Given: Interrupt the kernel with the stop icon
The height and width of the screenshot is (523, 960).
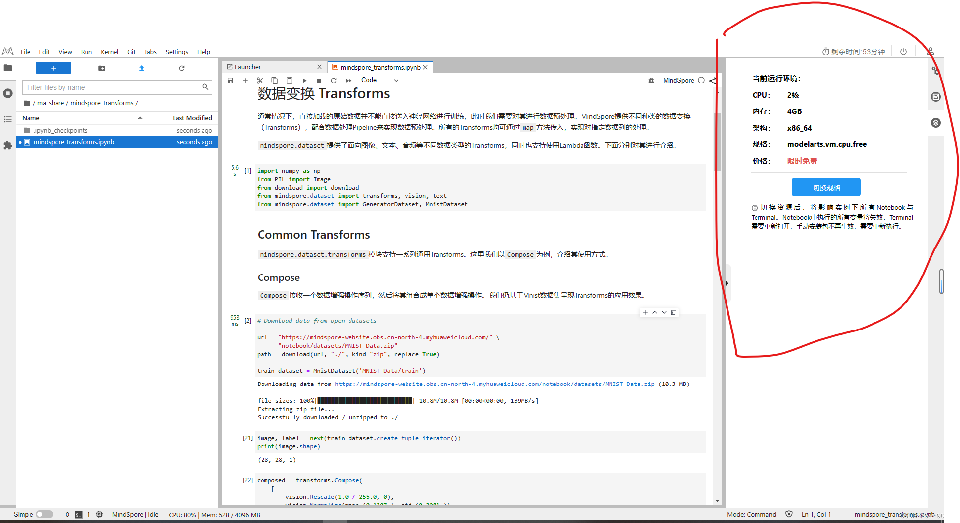Looking at the screenshot, I should click(319, 80).
